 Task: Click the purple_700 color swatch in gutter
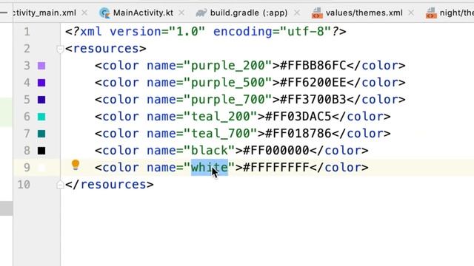point(41,100)
